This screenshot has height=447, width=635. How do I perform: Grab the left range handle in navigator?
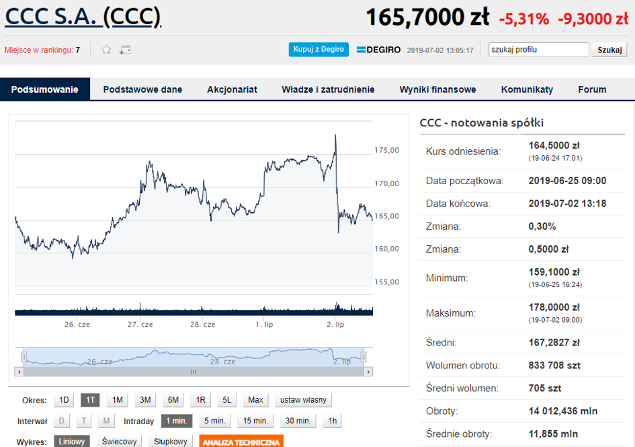point(24,356)
